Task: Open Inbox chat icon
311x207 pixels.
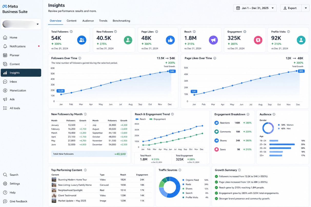Action: click(x=5, y=82)
